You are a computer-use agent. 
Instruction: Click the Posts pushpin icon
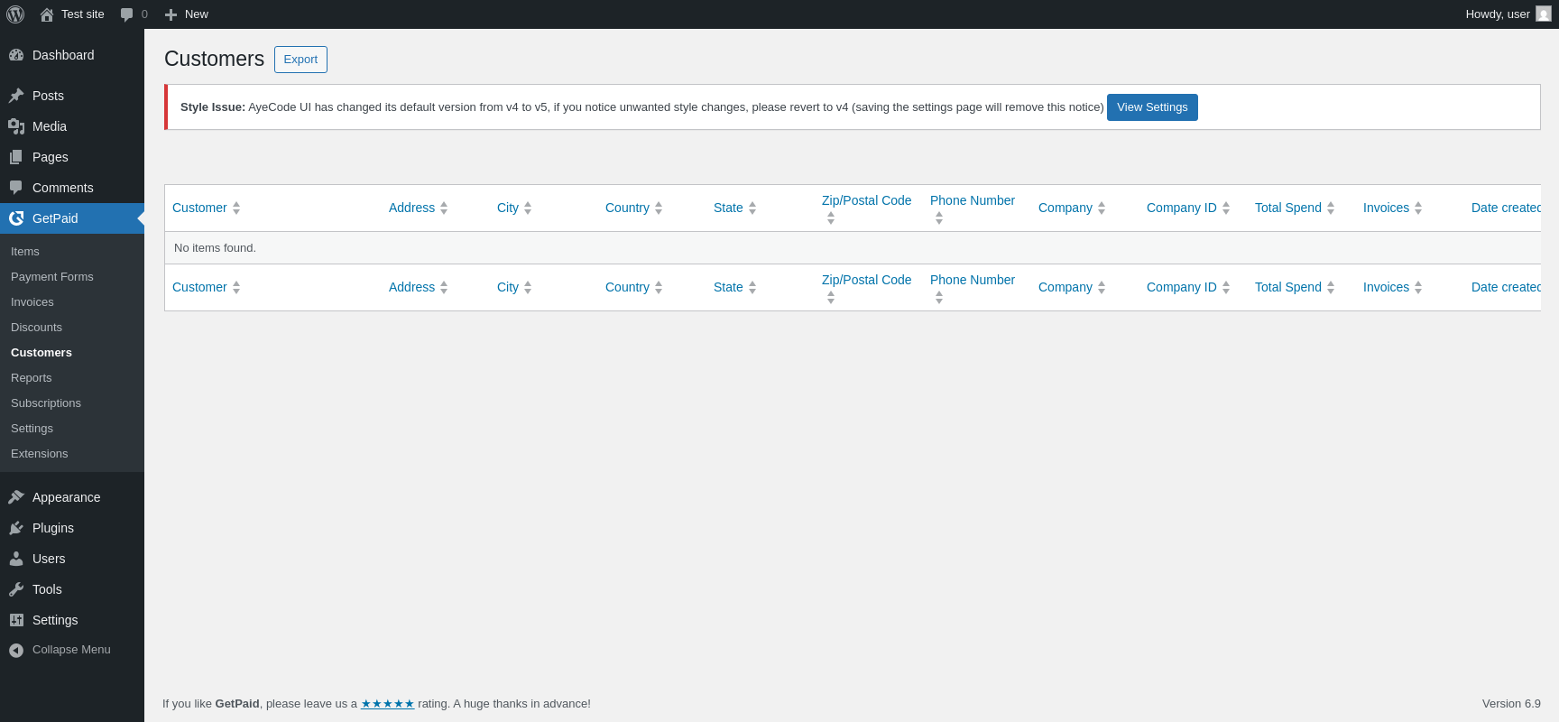[16, 96]
